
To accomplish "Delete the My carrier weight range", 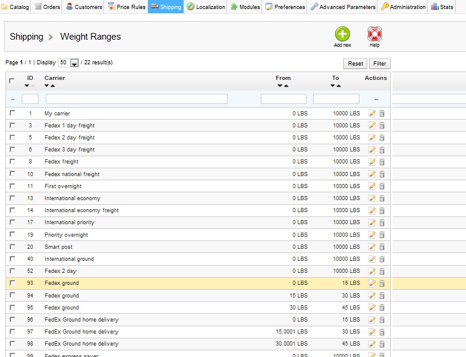I will (x=382, y=114).
